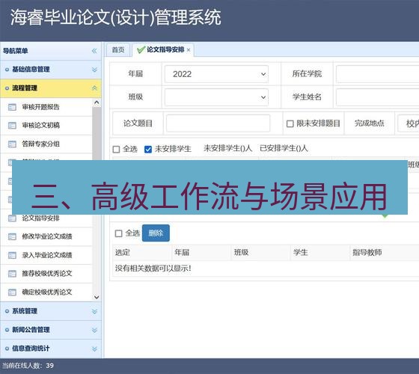Click the 已安排学生()人 count text
Image resolution: width=419 pixels, height=374 pixels.
point(284,148)
